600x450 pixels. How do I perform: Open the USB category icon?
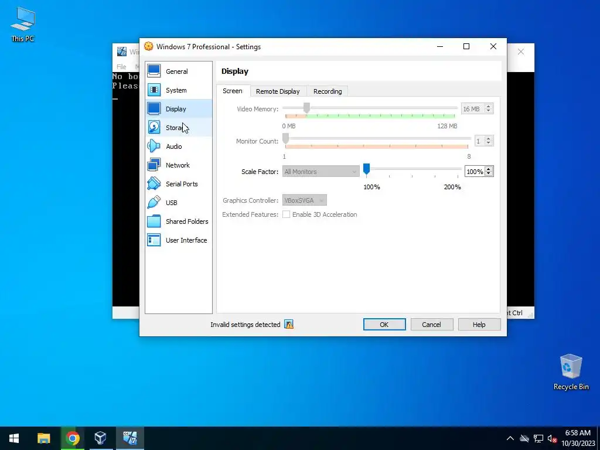point(154,202)
